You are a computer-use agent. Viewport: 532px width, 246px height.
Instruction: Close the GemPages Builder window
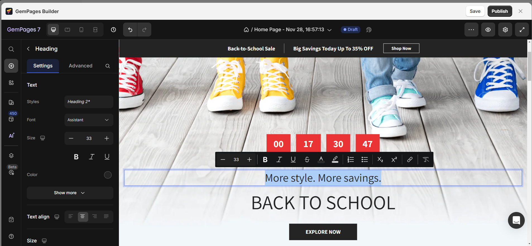click(521, 11)
